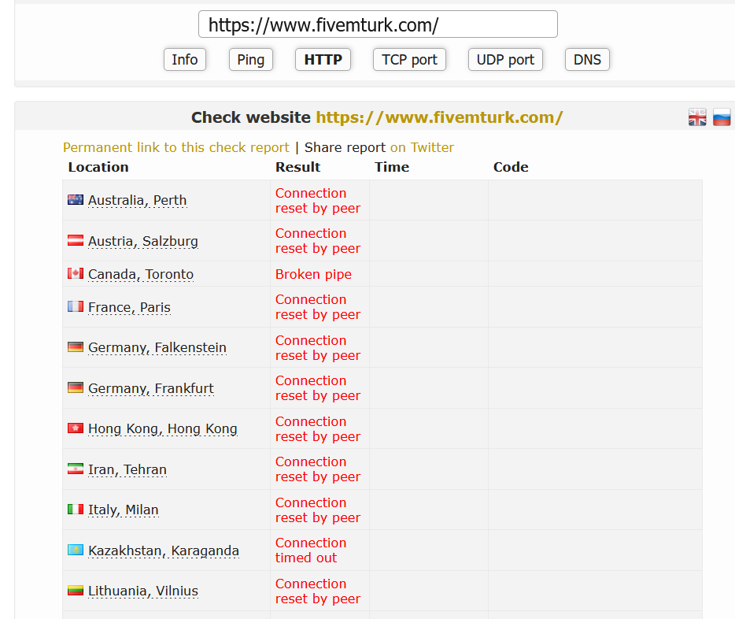The height and width of the screenshot is (619, 735).
Task: Click the Austria flag icon
Action: pyautogui.click(x=76, y=240)
